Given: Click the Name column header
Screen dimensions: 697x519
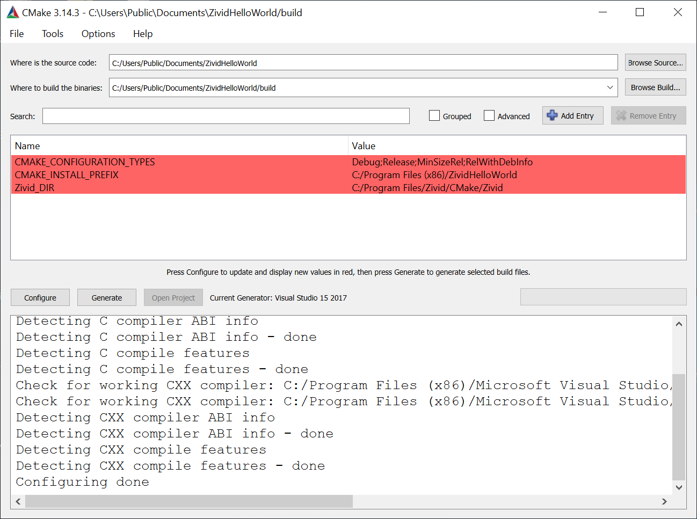Looking at the screenshot, I should [179, 146].
